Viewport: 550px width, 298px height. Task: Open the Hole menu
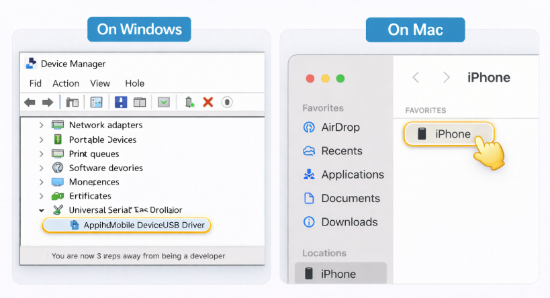[x=135, y=83]
